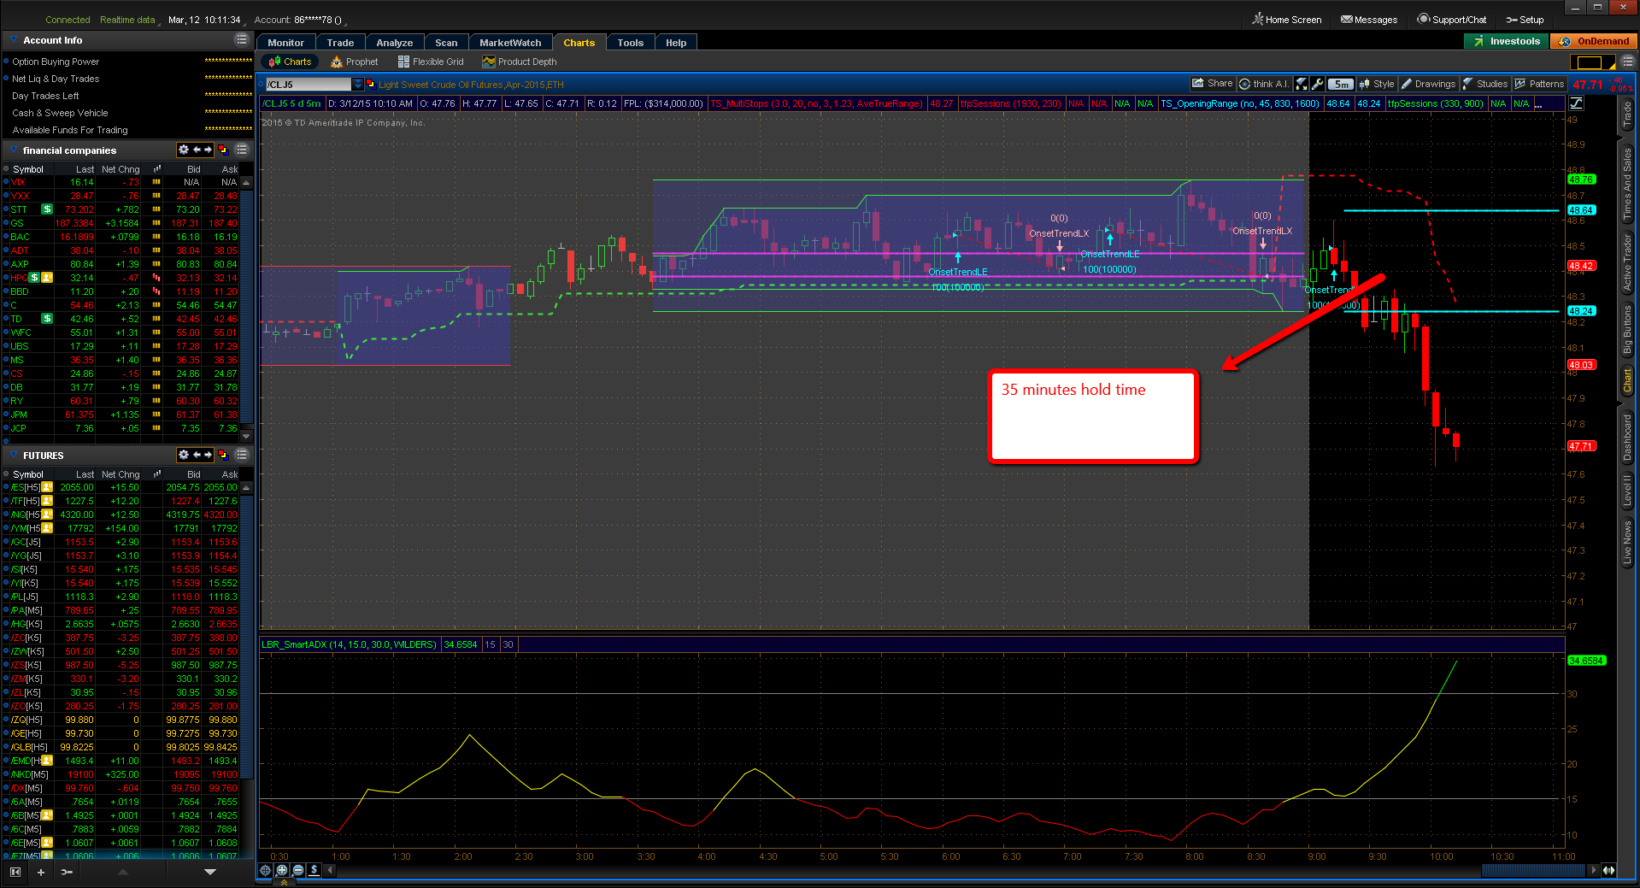Click the Symbol header dot in financial companies
Image resolution: width=1640 pixels, height=888 pixels.
[7, 169]
